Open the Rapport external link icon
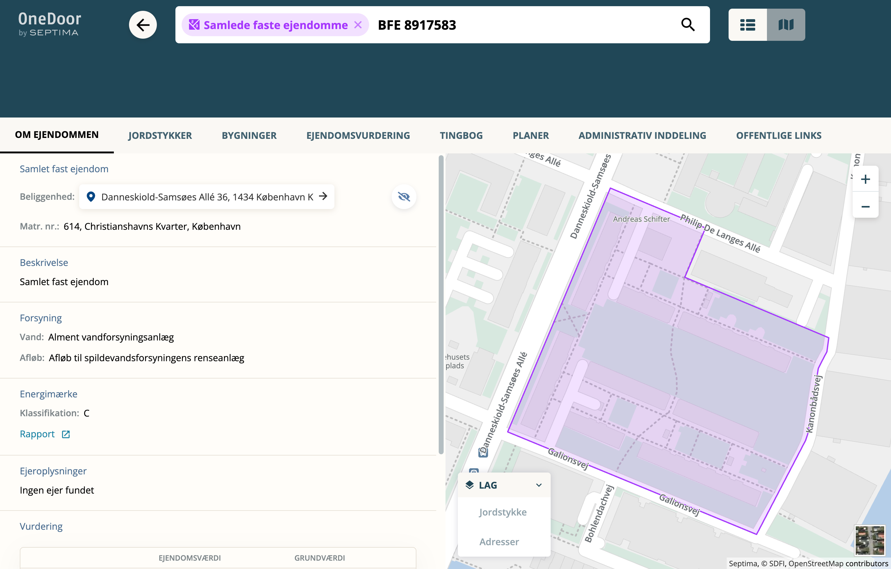This screenshot has width=891, height=569. click(66, 434)
